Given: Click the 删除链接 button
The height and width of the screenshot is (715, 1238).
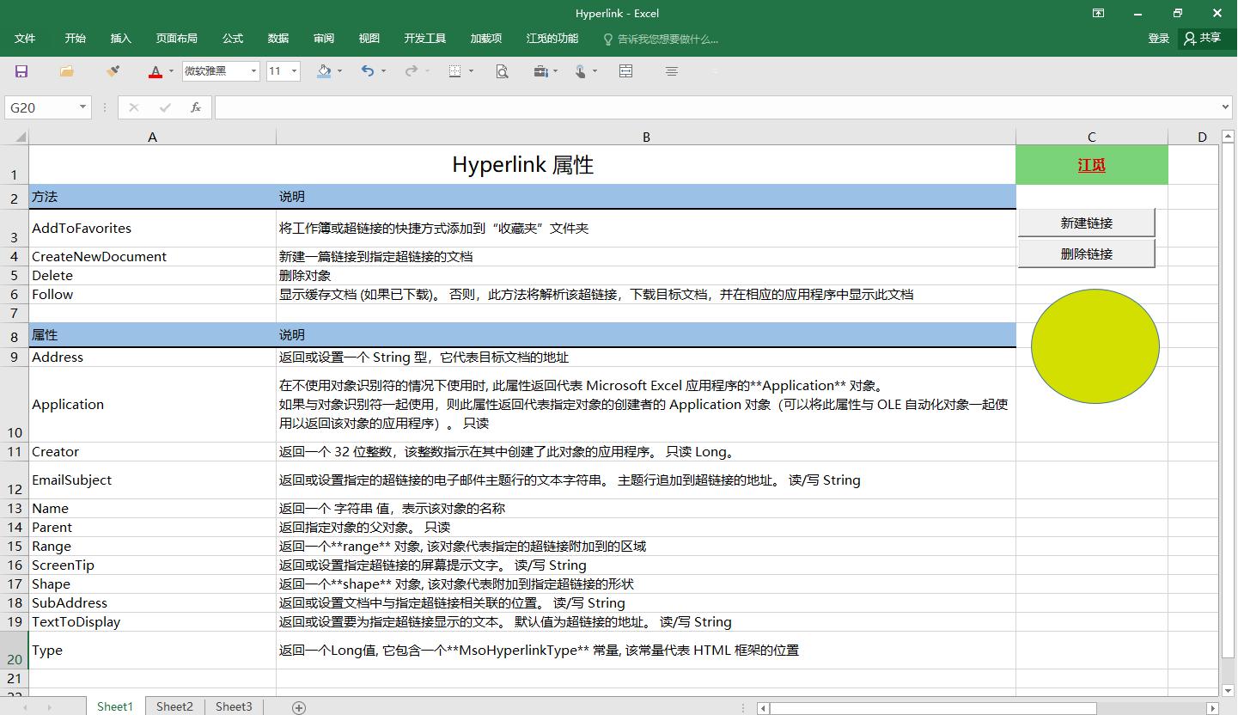Looking at the screenshot, I should pyautogui.click(x=1086, y=253).
